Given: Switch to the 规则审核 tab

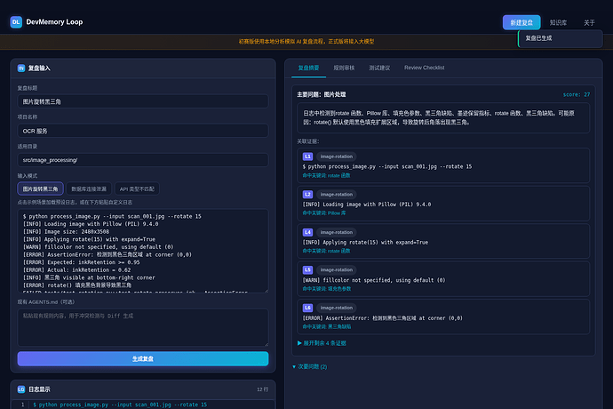Looking at the screenshot, I should pos(344,68).
